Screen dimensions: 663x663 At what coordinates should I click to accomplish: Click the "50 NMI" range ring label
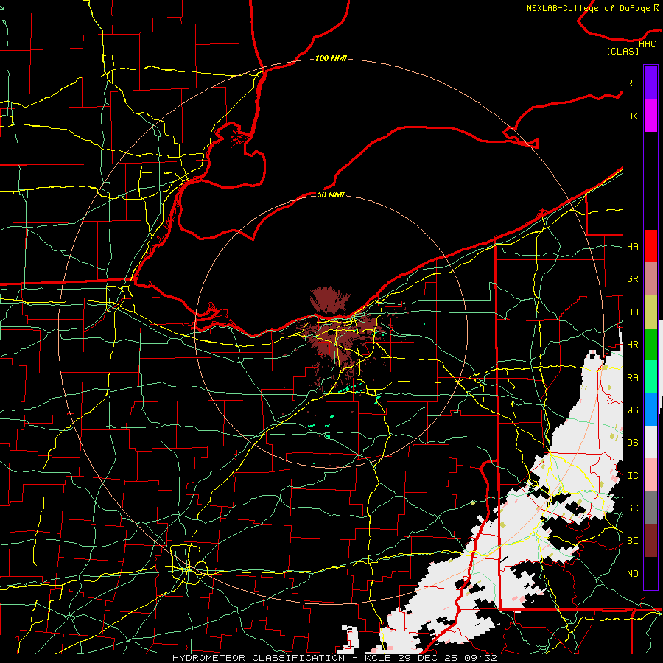click(x=331, y=194)
